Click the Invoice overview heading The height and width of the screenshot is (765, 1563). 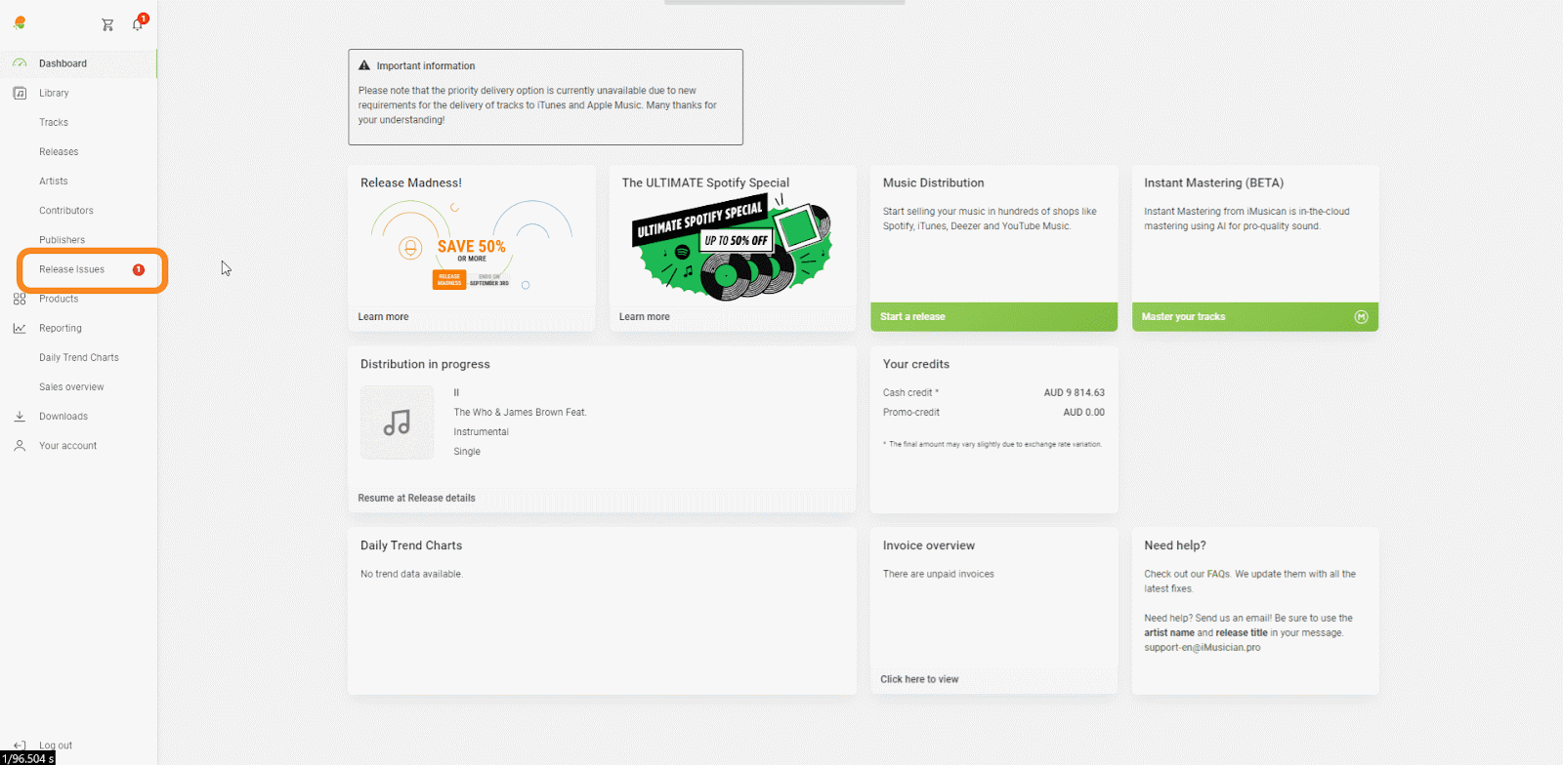pos(928,545)
